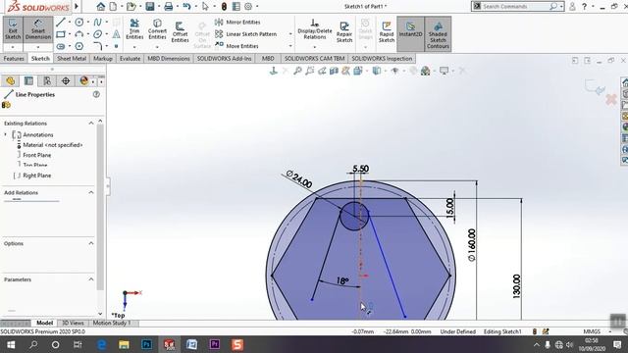Switch to the Markup tab
The image size is (628, 353).
(103, 59)
